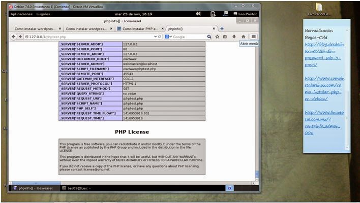Image resolution: width=360 pixels, height=203 pixels.
Task: Click the HTTP/1.1 value
Action: 130,84
